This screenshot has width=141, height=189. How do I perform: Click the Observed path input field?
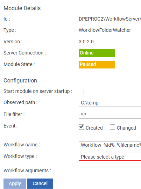point(110,103)
